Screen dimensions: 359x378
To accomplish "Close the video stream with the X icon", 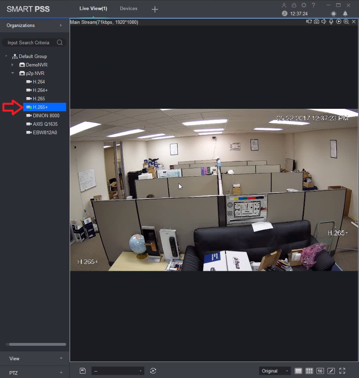I will click(x=354, y=21).
